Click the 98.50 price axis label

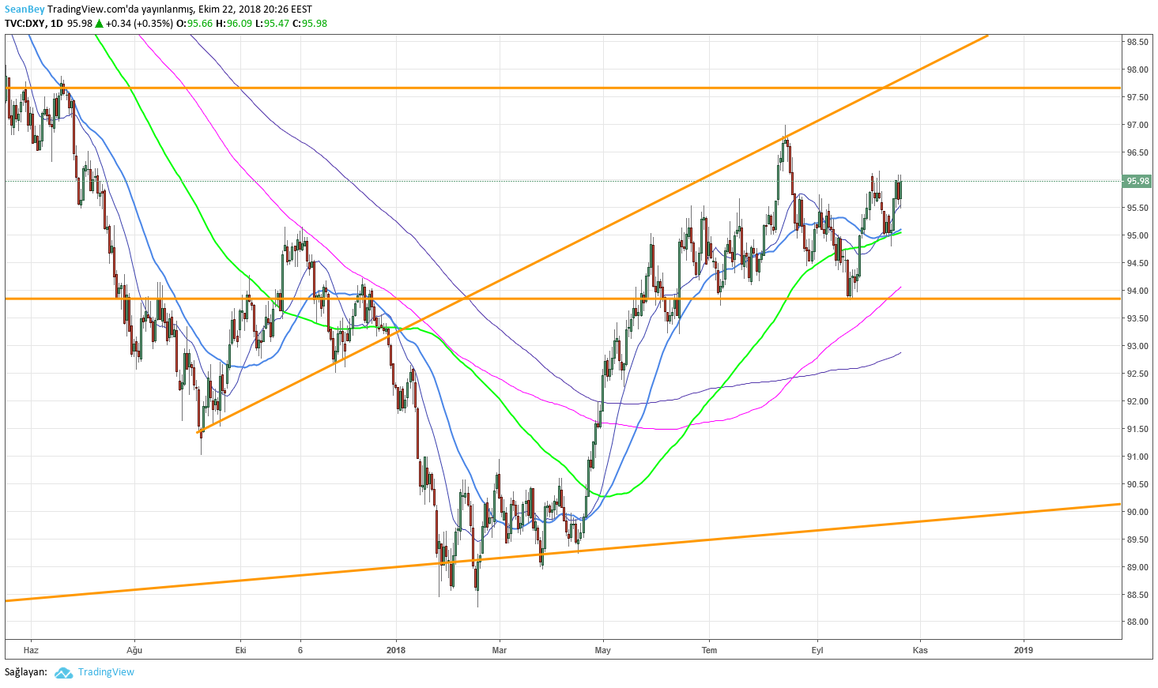(1137, 42)
